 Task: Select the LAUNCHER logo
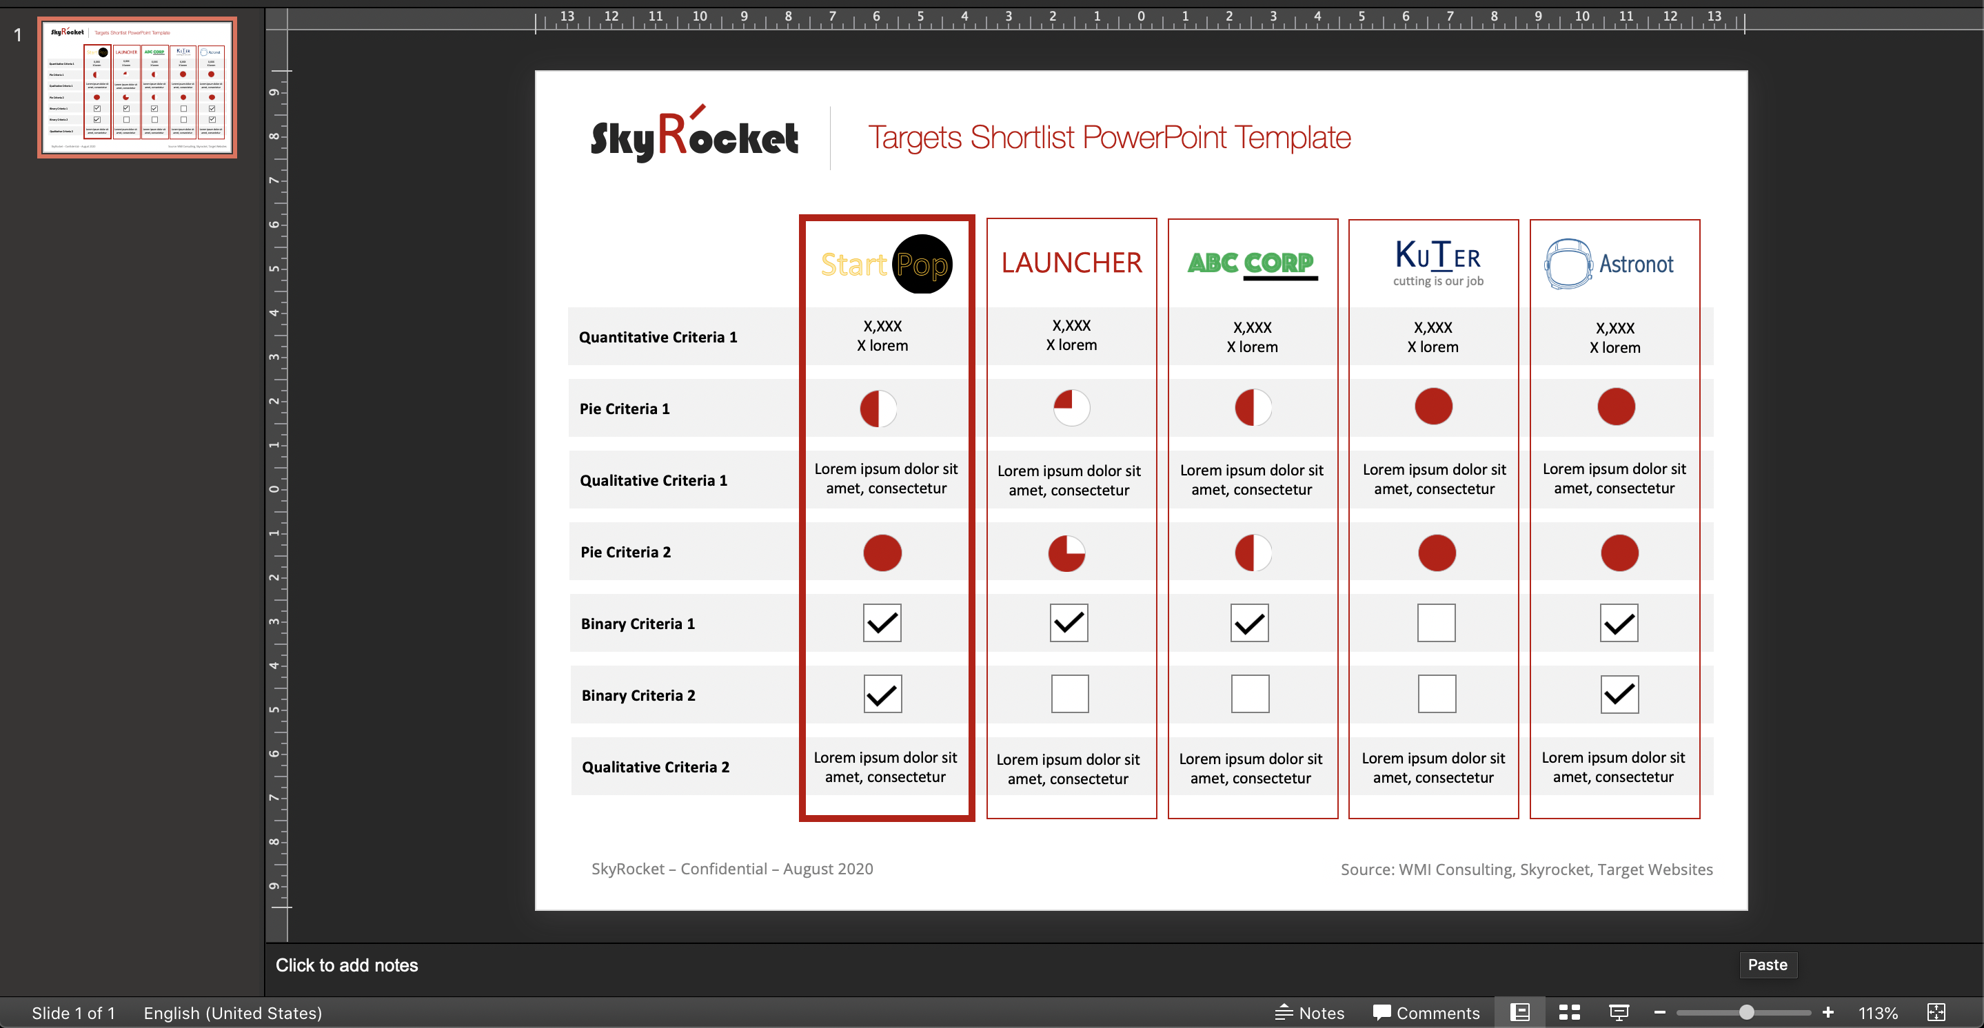[1071, 263]
